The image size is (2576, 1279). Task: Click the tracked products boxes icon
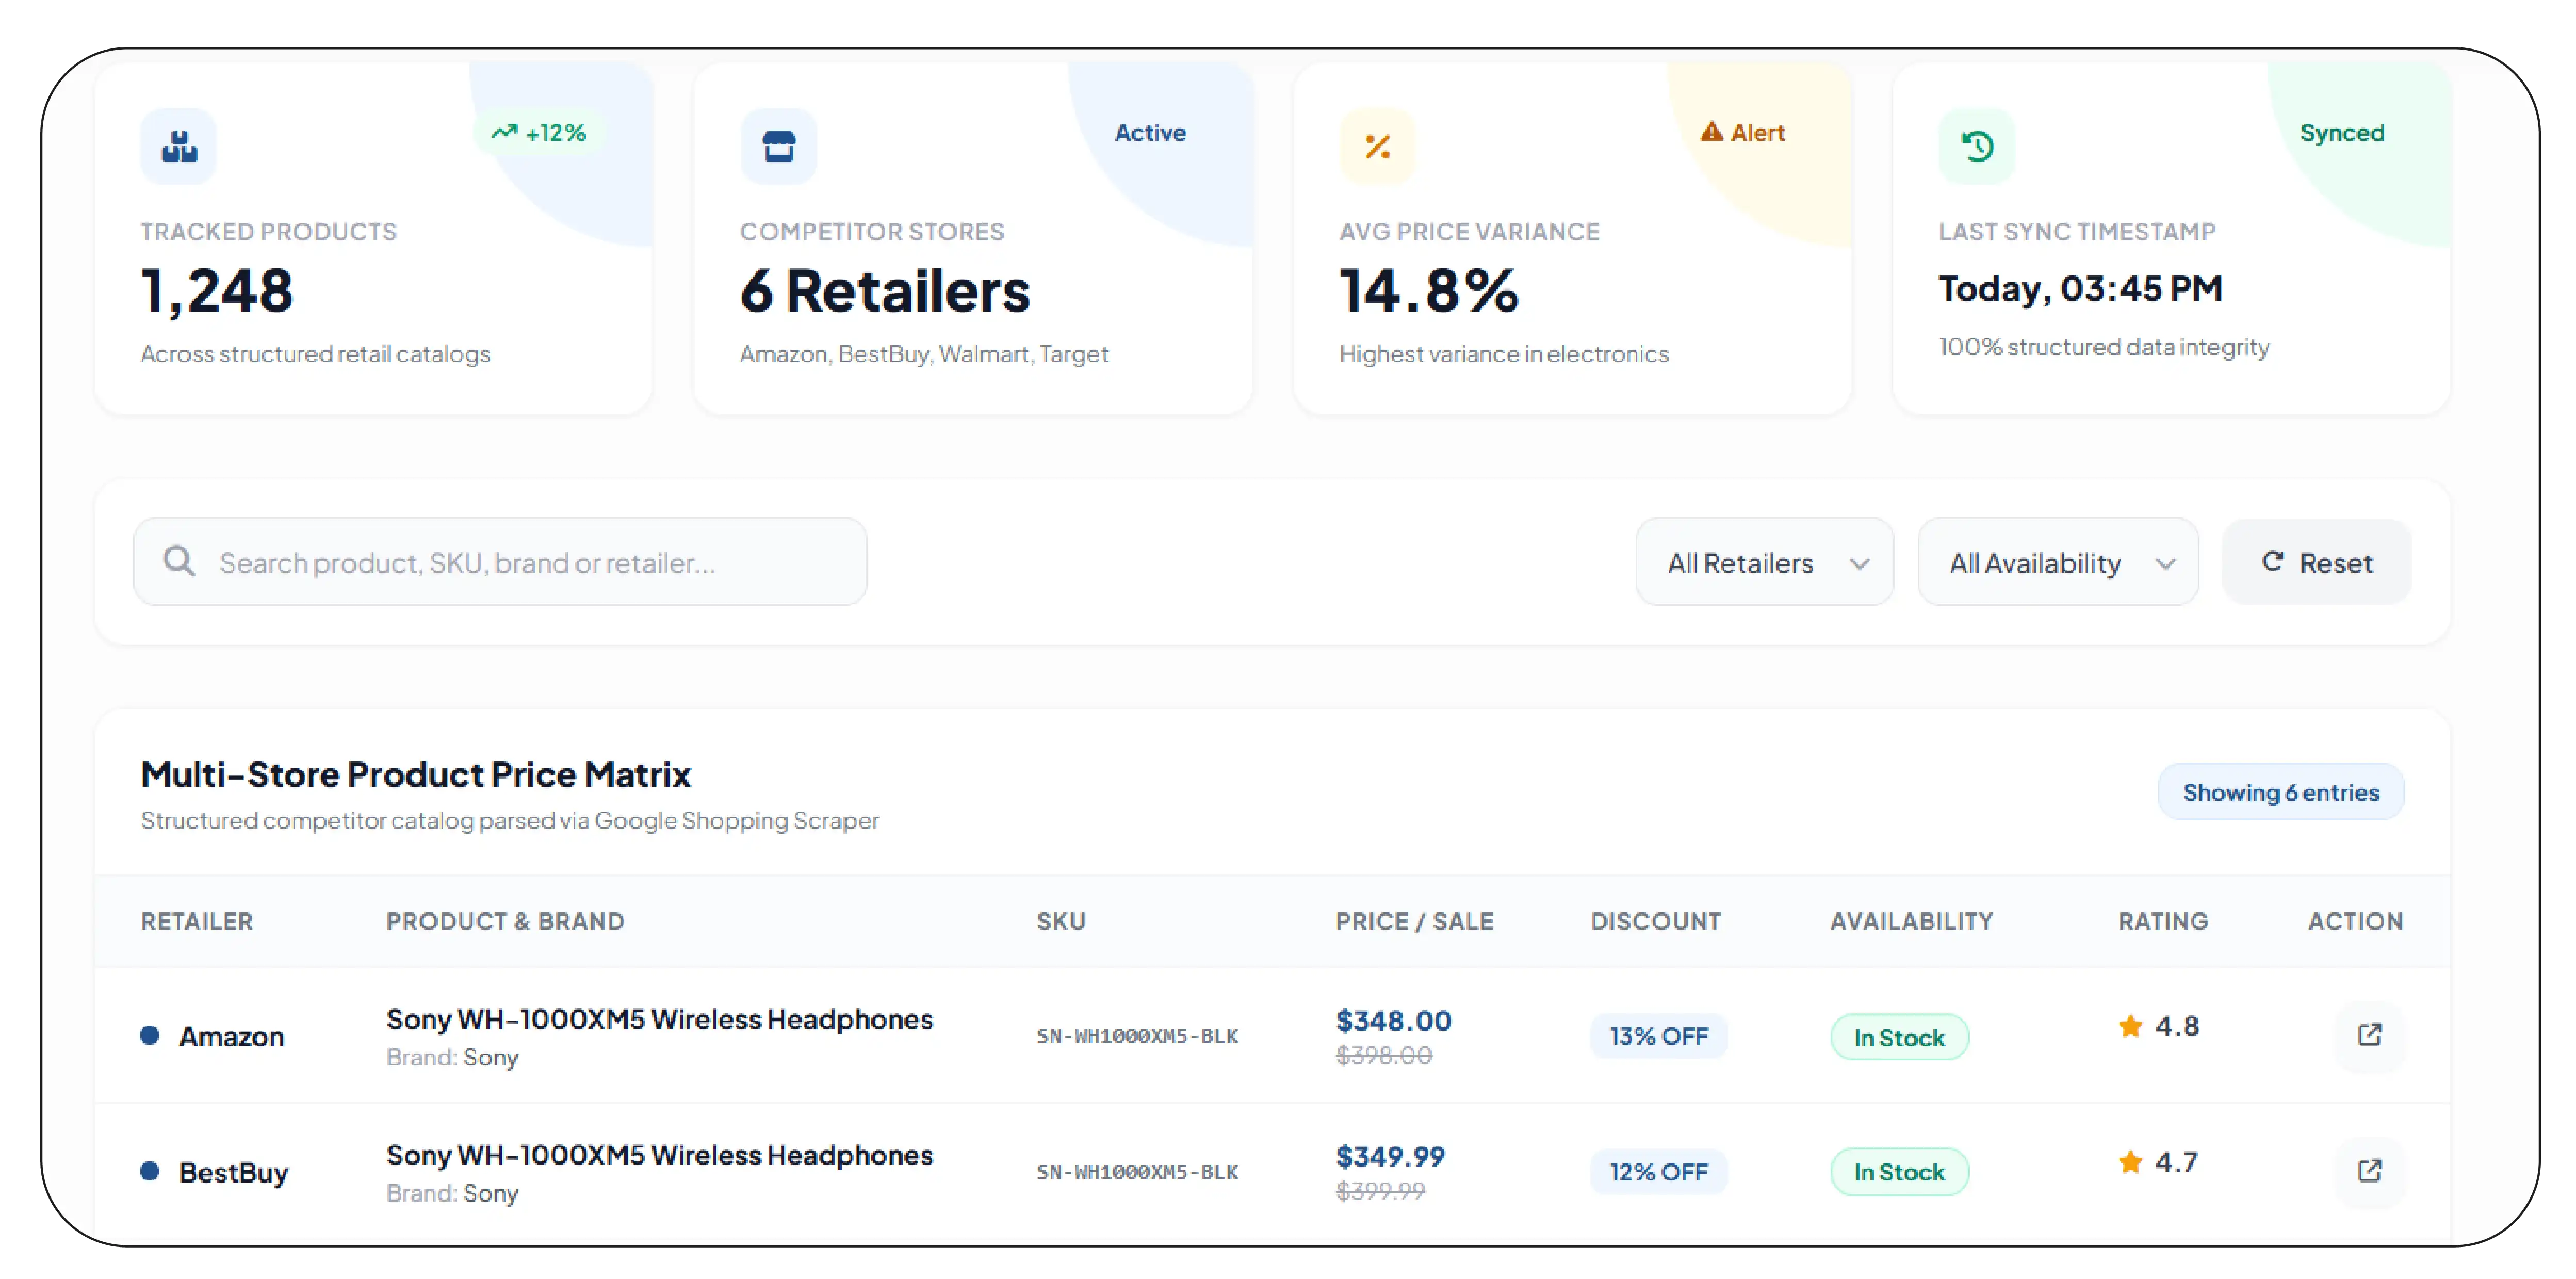coord(179,146)
